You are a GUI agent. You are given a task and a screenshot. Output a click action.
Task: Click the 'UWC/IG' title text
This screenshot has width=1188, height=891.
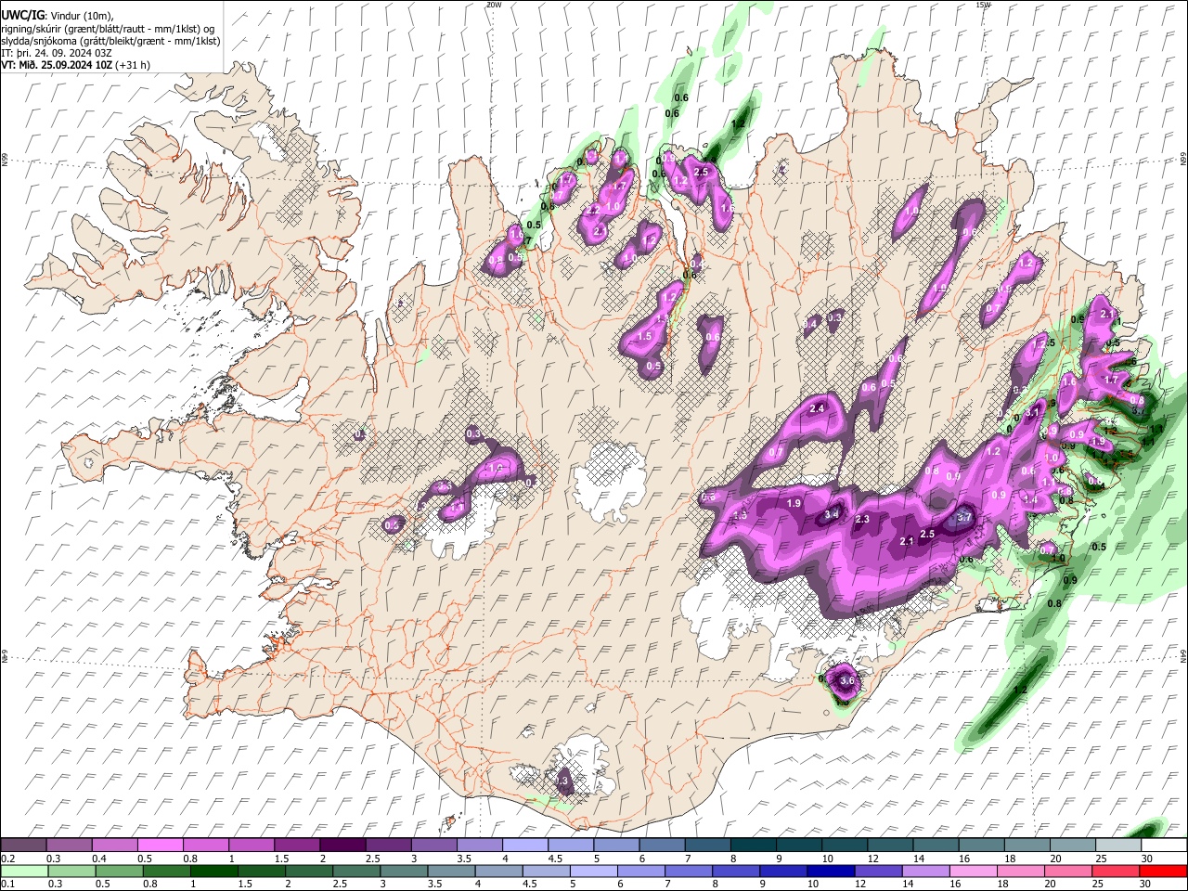pos(23,14)
